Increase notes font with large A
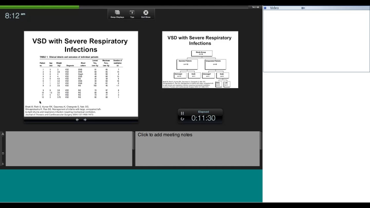 click(x=3, y=134)
